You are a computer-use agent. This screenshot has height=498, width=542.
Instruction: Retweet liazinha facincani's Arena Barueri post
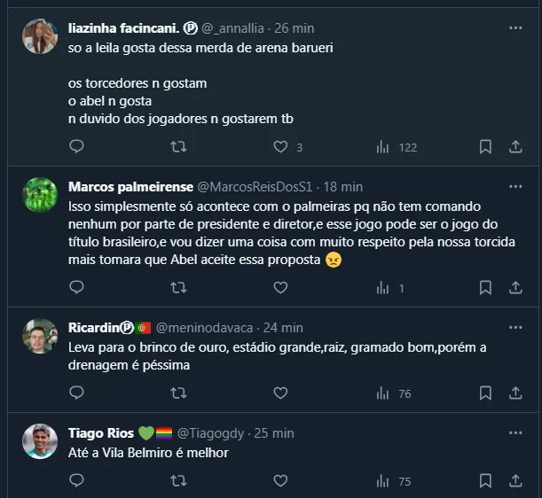[x=178, y=147]
